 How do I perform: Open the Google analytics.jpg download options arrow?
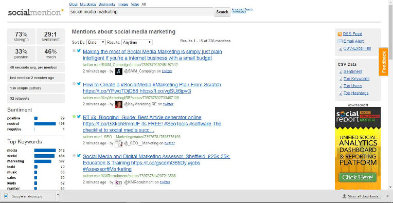(58, 195)
